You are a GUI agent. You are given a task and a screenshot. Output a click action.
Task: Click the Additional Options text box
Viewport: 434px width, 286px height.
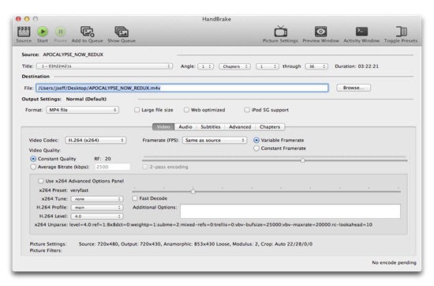[x=290, y=212]
